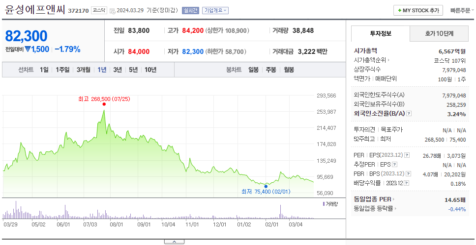
Task: Click the 거래량 value 38,848
Action: (303, 30)
